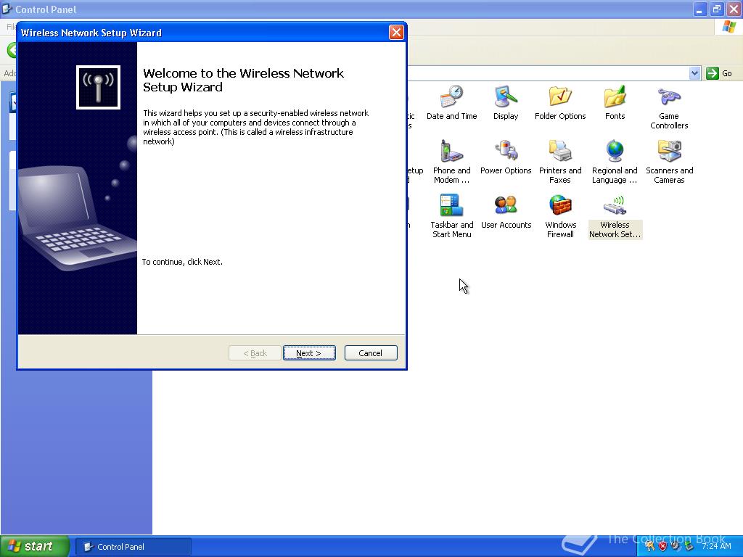Close the Wireless Network Setup Wizard window
Viewport: 743px width, 557px height.
coord(396,32)
